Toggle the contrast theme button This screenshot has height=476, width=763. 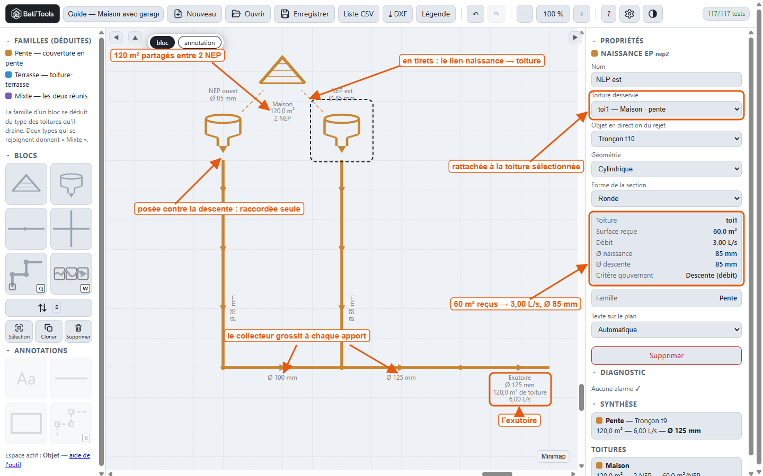point(653,14)
